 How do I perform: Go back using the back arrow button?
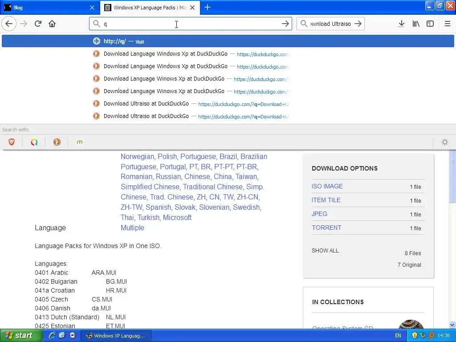pos(9,24)
